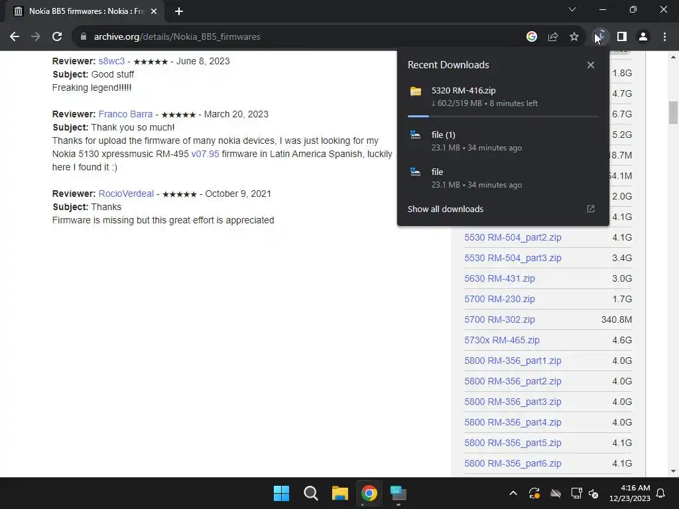Download 5630 RM-431.zip

[x=499, y=278]
